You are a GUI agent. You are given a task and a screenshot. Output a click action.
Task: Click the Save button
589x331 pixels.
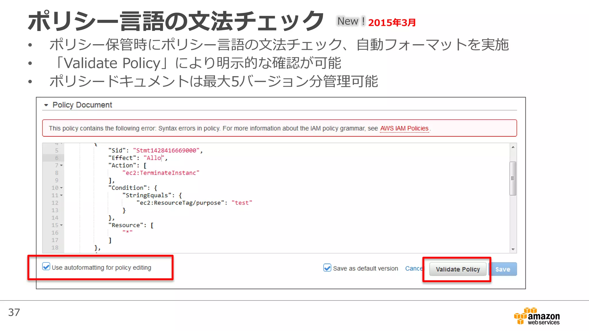[503, 269]
